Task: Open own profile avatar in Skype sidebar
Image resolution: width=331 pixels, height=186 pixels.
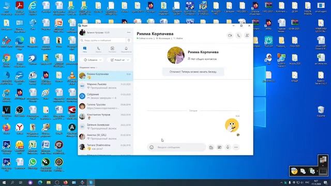Action: point(82,33)
